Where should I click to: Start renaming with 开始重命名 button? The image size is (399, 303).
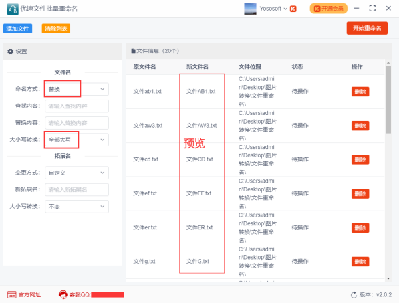[367, 28]
